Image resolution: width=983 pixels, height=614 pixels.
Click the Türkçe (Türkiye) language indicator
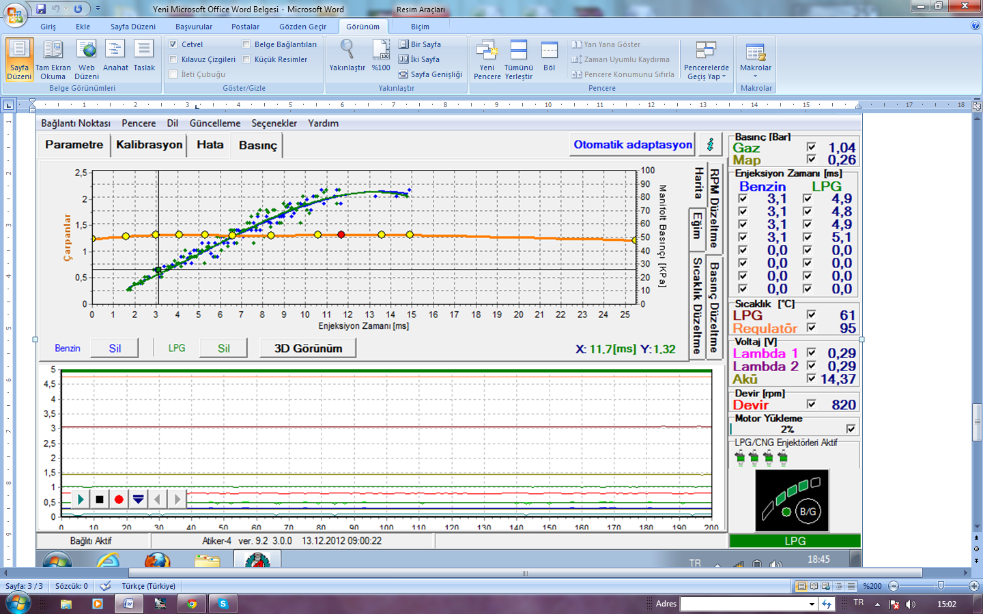[x=148, y=586]
